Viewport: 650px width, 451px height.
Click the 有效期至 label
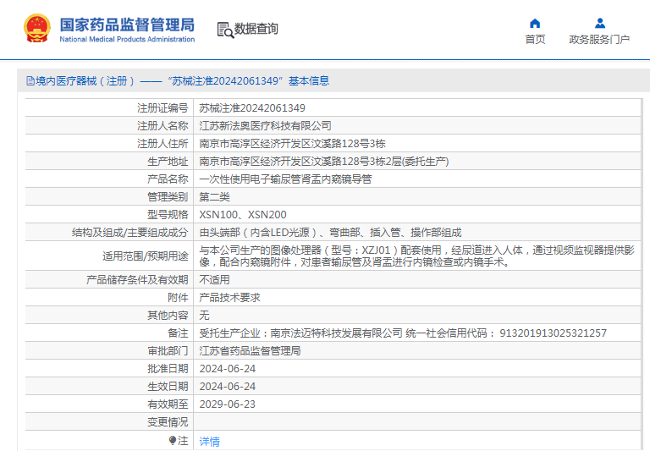point(168,405)
